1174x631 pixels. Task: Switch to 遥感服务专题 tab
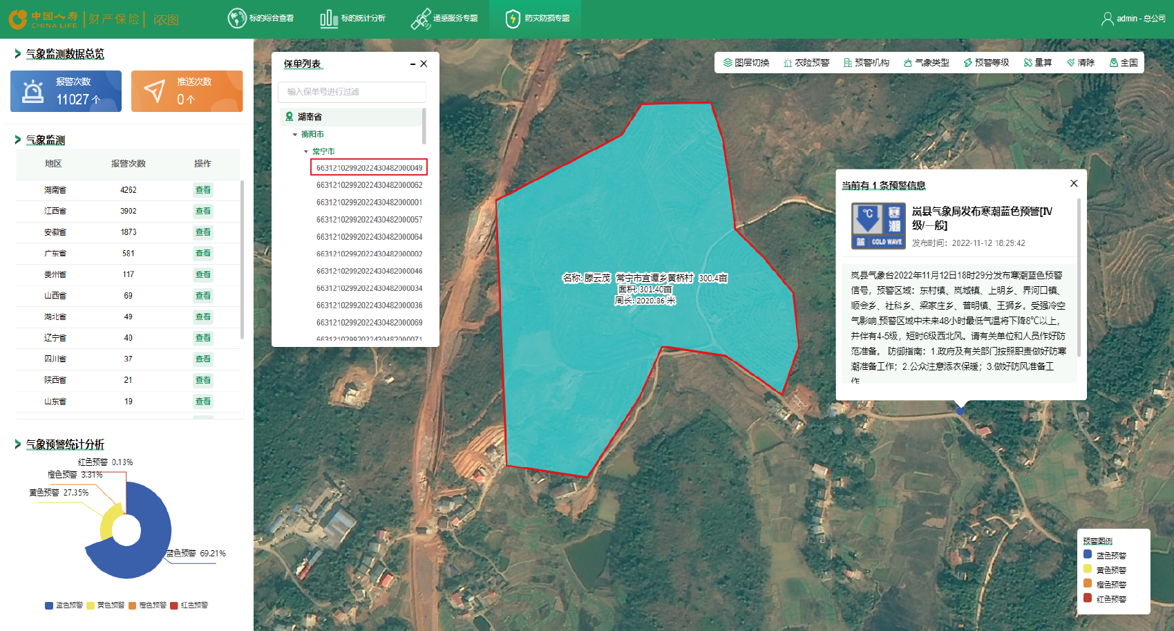click(444, 19)
